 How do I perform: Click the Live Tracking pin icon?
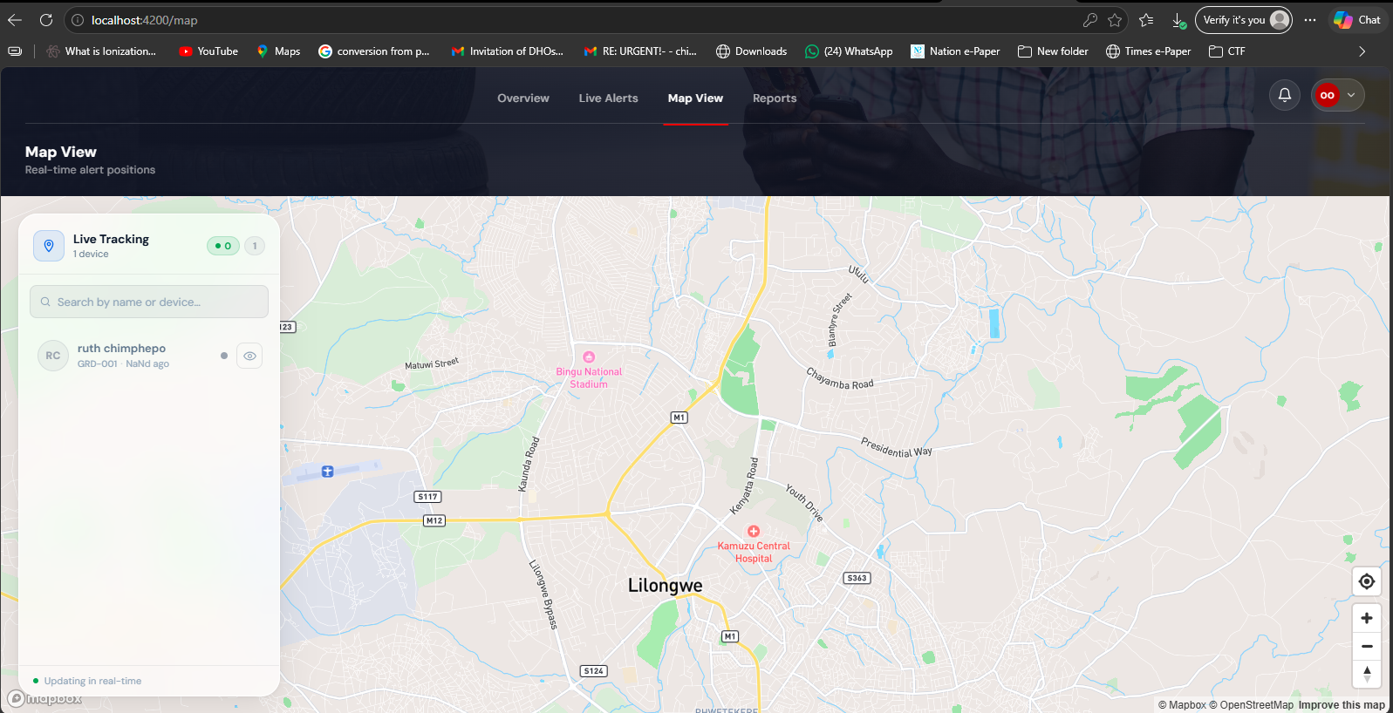(49, 246)
